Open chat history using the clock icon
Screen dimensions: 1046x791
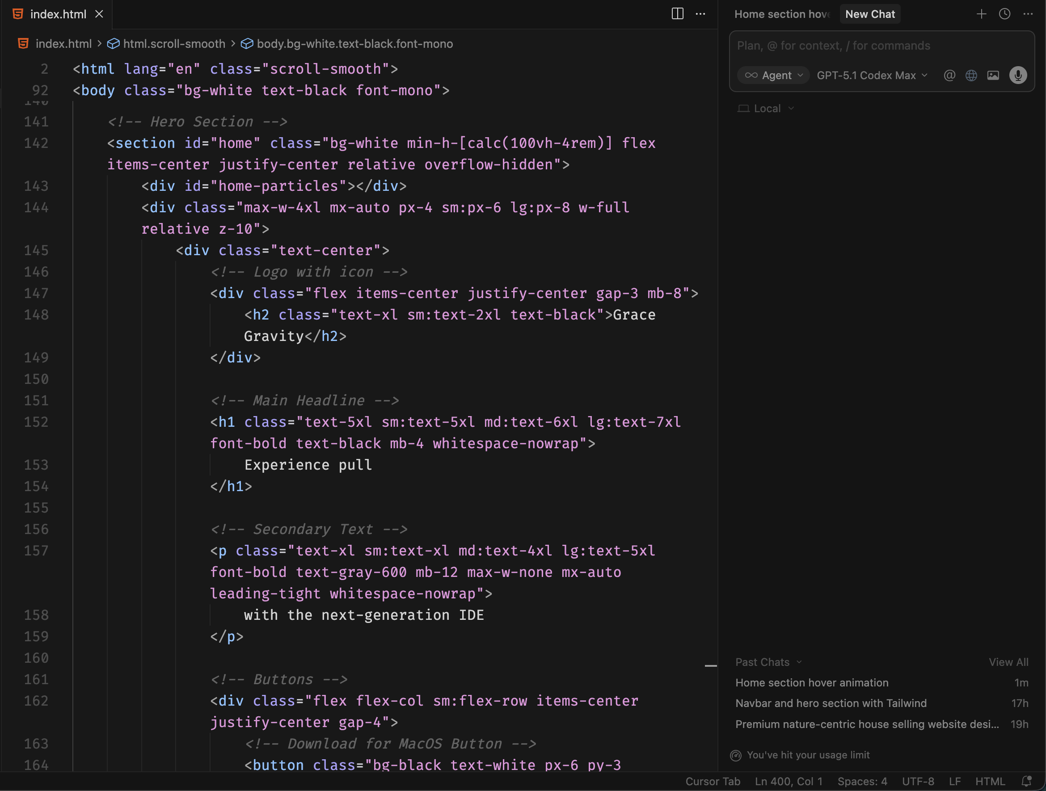click(x=1004, y=14)
